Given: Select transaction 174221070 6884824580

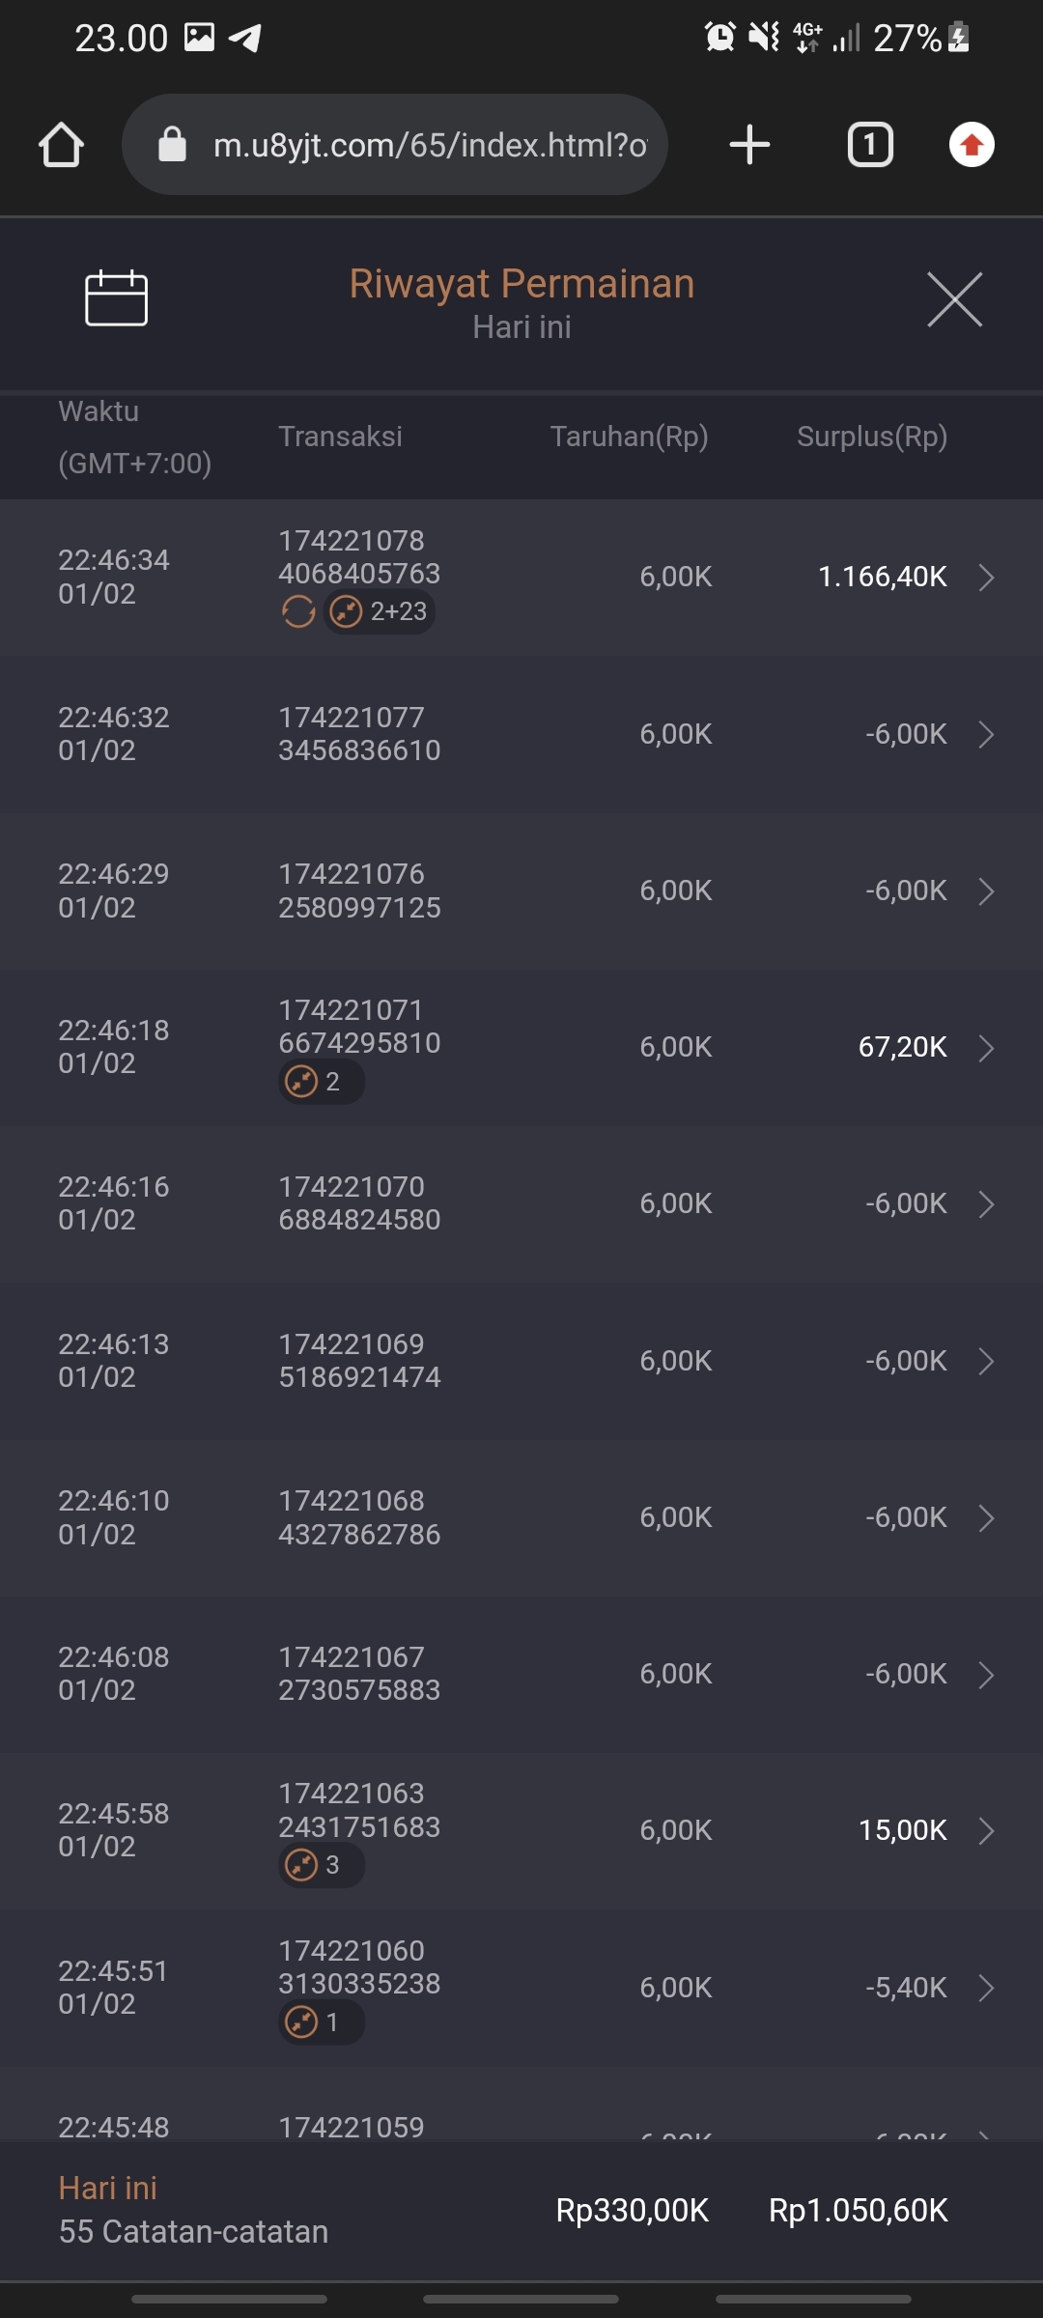Looking at the screenshot, I should click(x=359, y=1203).
